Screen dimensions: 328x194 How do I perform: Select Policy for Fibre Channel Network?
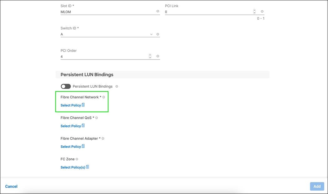coord(71,105)
